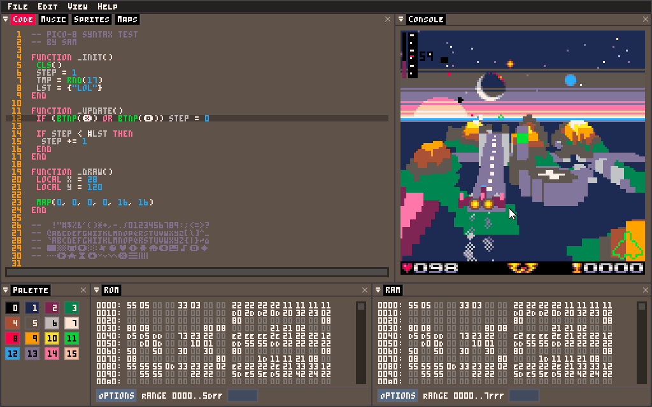
Task: Select the Console tab
Action: (425, 20)
